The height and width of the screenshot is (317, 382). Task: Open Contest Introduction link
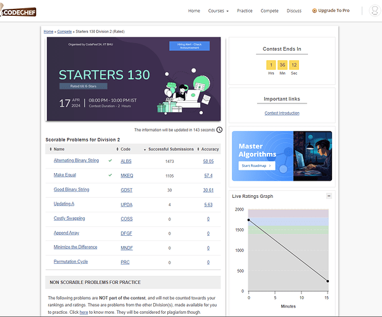(282, 113)
